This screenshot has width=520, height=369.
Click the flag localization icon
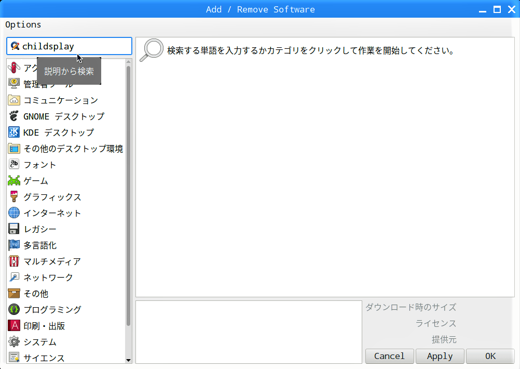(x=14, y=245)
